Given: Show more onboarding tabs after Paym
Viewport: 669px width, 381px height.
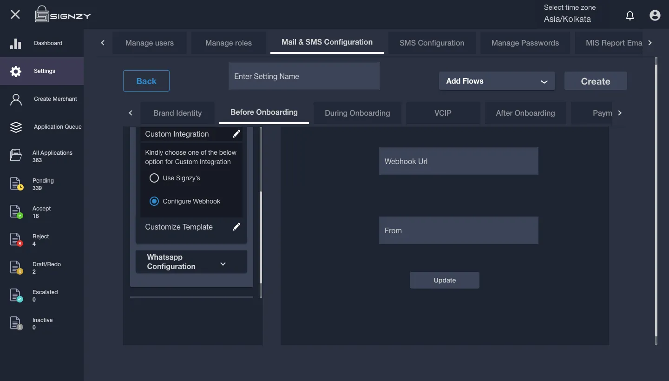Looking at the screenshot, I should pyautogui.click(x=620, y=113).
